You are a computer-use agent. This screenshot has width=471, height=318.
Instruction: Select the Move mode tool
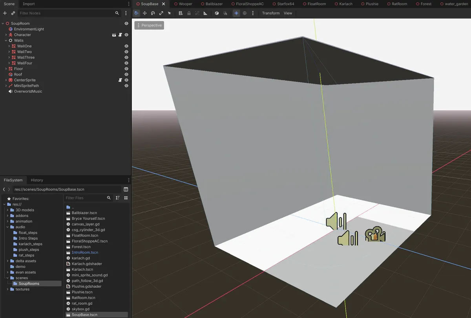144,13
